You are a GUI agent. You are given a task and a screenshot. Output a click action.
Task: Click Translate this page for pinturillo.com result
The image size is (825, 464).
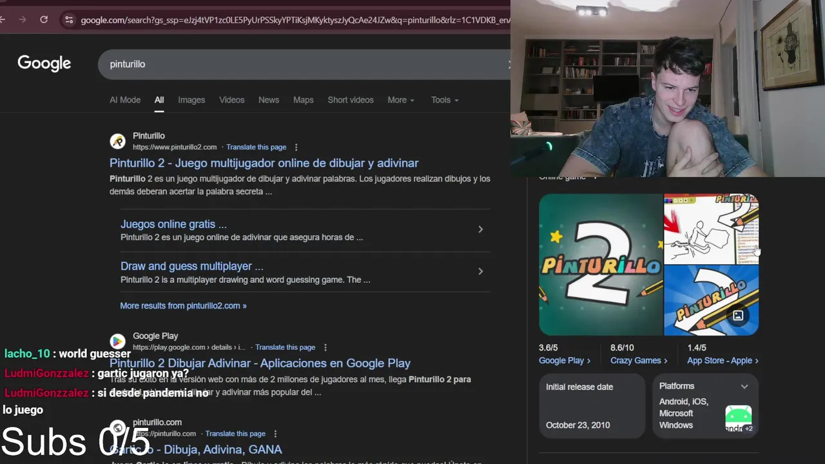point(235,434)
